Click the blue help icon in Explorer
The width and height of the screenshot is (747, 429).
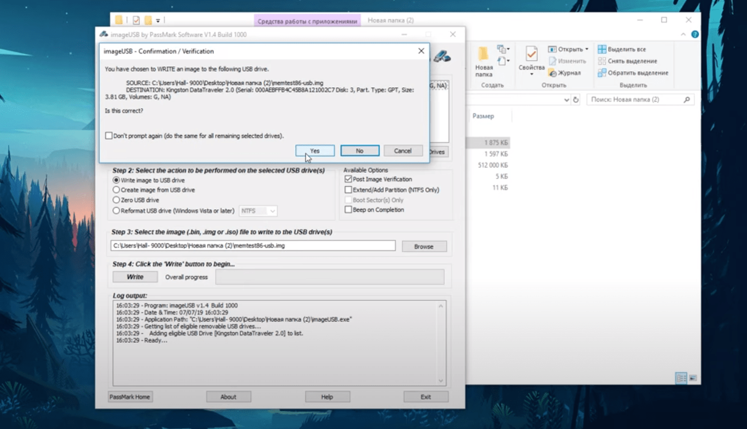695,34
